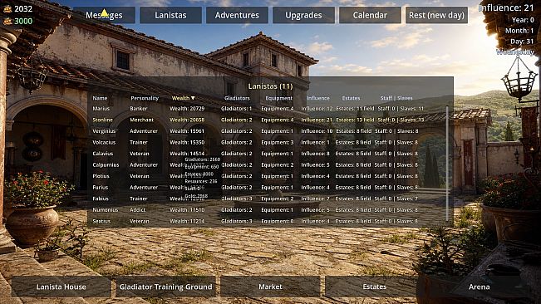Sort lanistas by Gladiators column
Screen dimensions: 541x304
coord(237,98)
